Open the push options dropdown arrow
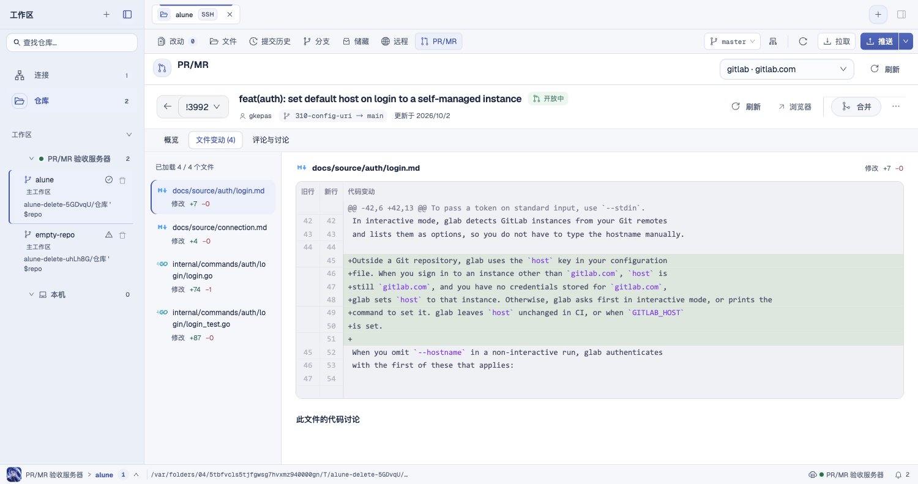The image size is (918, 484). [906, 41]
